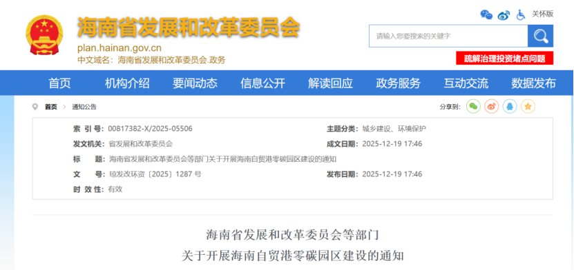Open 解读回应 navigation item

click(330, 83)
